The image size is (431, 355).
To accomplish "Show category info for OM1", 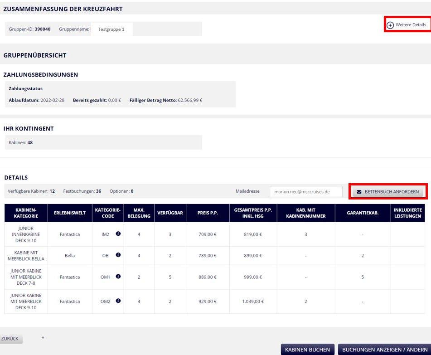I will (118, 277).
